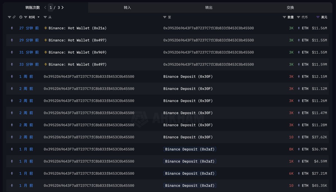The height and width of the screenshot is (192, 336).
Task: Open the 数量 amount filter icon
Action: coord(284,17)
